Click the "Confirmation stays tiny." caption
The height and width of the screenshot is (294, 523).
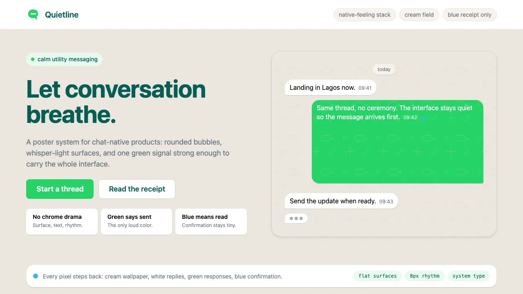pyautogui.click(x=209, y=225)
